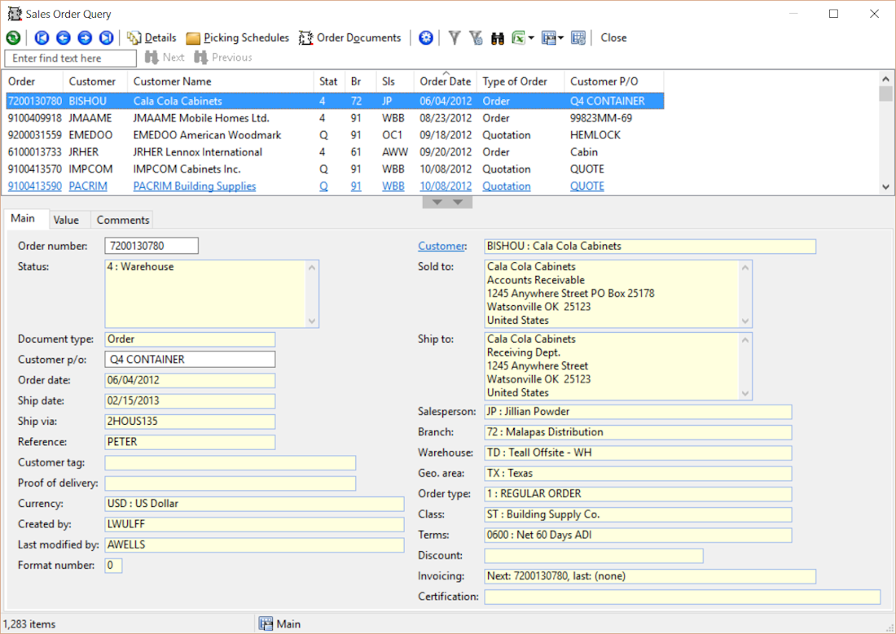Go to first record icon
Screen dimensions: 896x634
pyautogui.click(x=42, y=37)
